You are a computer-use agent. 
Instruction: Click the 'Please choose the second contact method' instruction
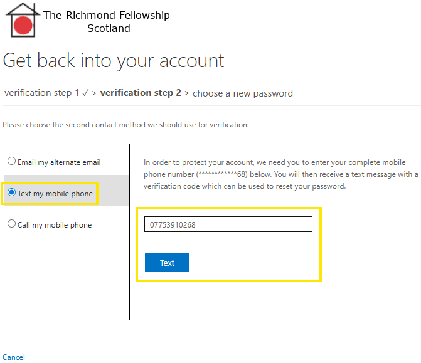click(x=125, y=125)
